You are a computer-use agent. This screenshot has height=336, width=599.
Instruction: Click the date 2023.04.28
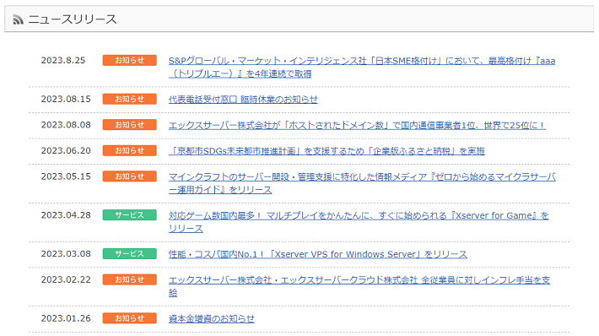pyautogui.click(x=66, y=214)
